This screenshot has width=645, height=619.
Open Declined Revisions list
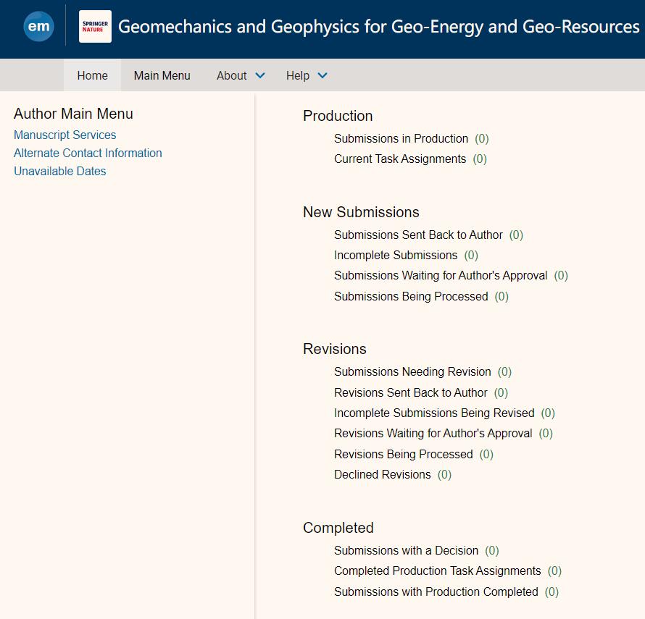tap(382, 475)
